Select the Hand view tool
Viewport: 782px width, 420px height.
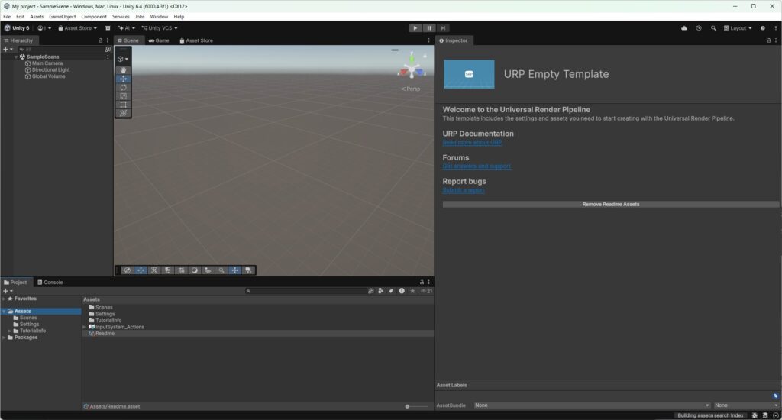click(123, 70)
